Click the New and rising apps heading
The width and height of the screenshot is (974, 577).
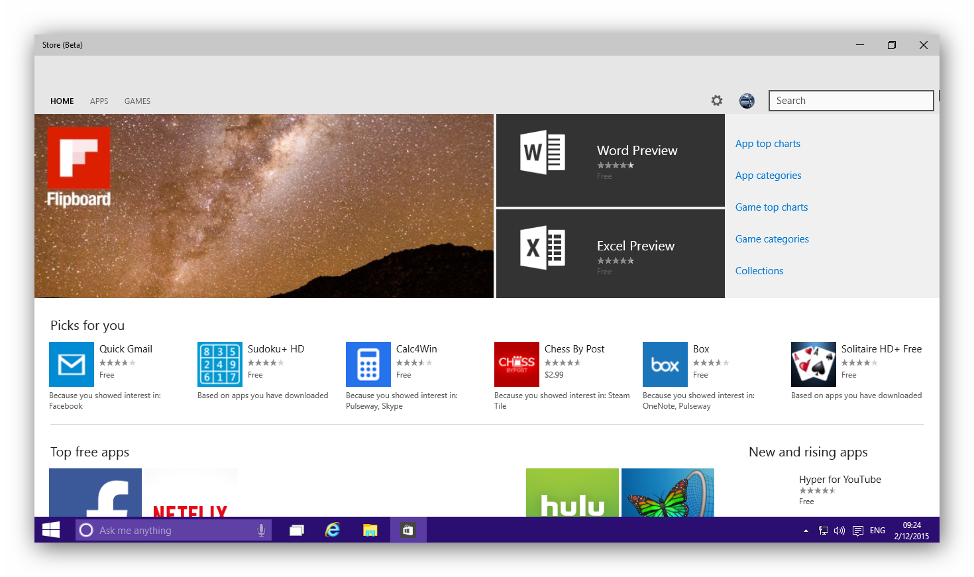[808, 452]
